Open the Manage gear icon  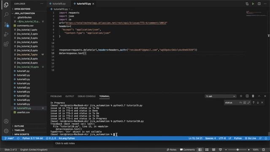point(6,131)
